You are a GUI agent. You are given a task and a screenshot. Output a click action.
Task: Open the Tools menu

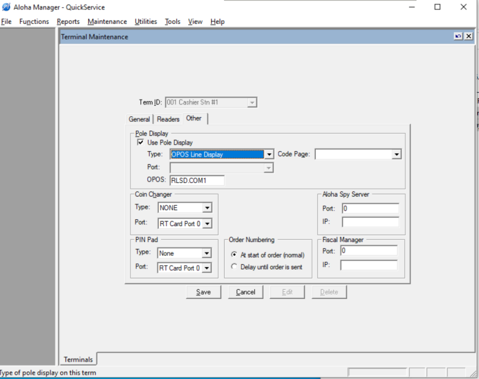172,22
